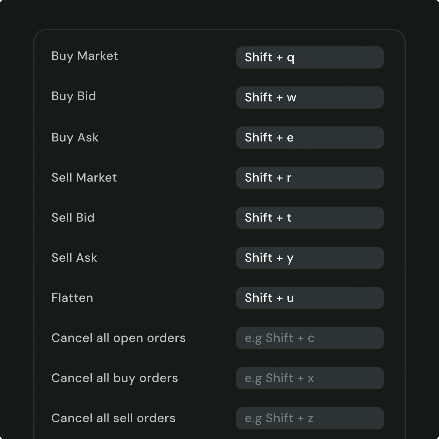The width and height of the screenshot is (439, 439).
Task: Select the Flatten hotkey field
Action: coord(310,298)
